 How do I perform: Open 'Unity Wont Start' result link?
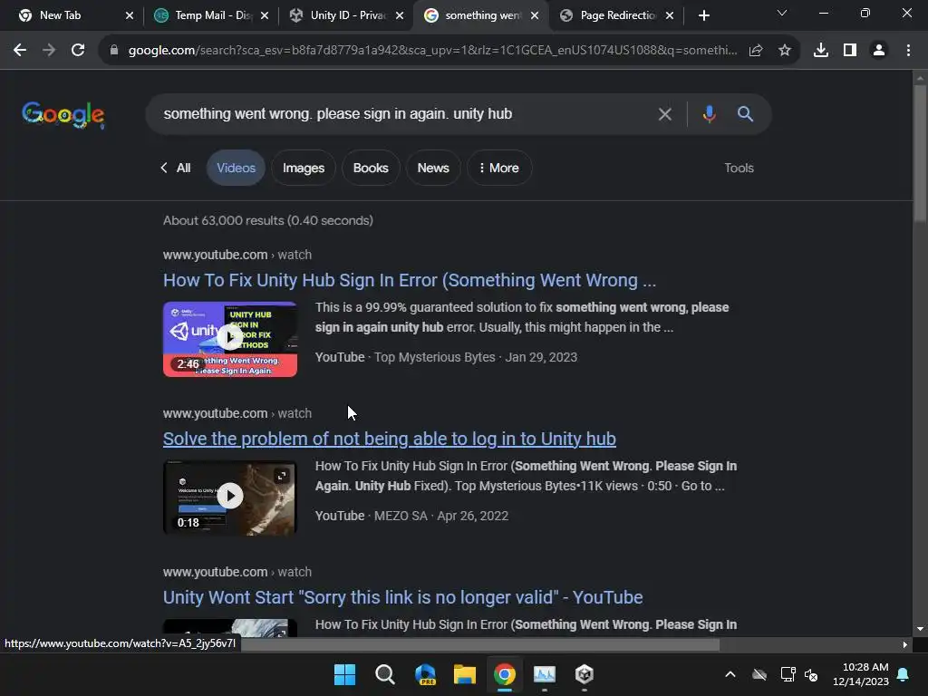click(402, 597)
